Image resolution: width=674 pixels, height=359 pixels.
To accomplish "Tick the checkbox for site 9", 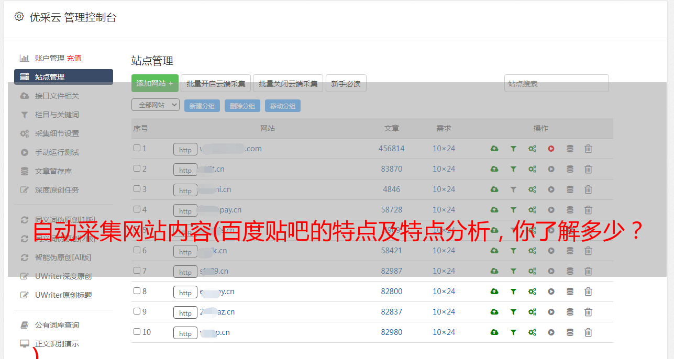I will (x=137, y=311).
